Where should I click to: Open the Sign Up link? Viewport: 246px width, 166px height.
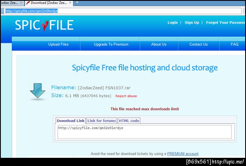point(192,22)
